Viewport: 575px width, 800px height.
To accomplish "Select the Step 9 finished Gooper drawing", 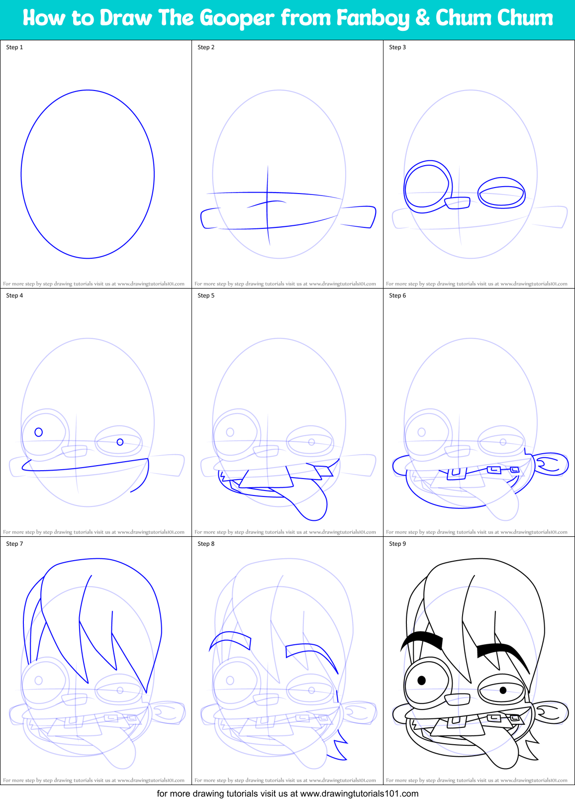I will [x=480, y=664].
